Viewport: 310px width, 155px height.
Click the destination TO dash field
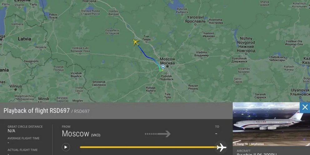pos(216,134)
